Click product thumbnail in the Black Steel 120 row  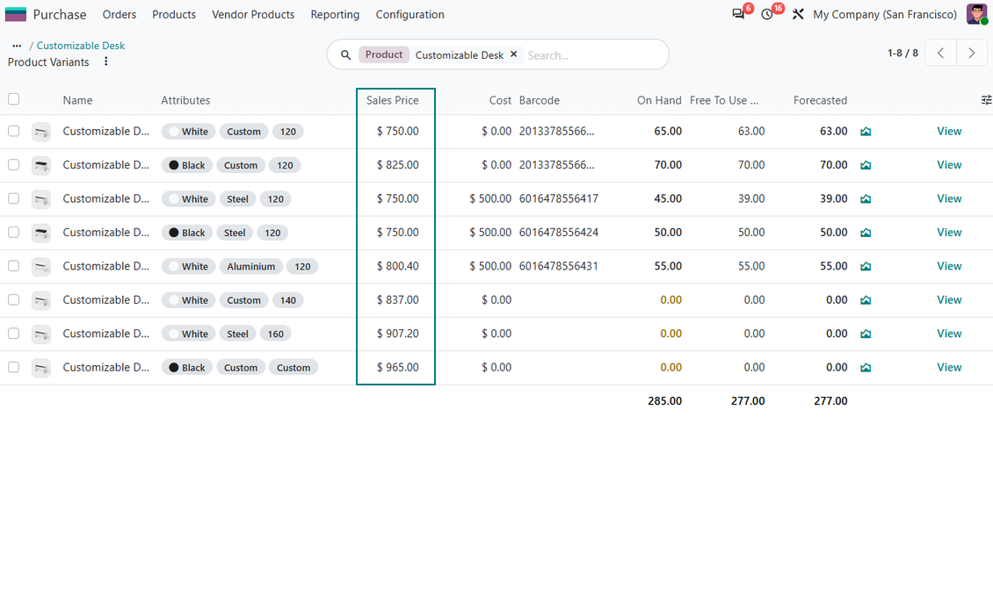[41, 233]
